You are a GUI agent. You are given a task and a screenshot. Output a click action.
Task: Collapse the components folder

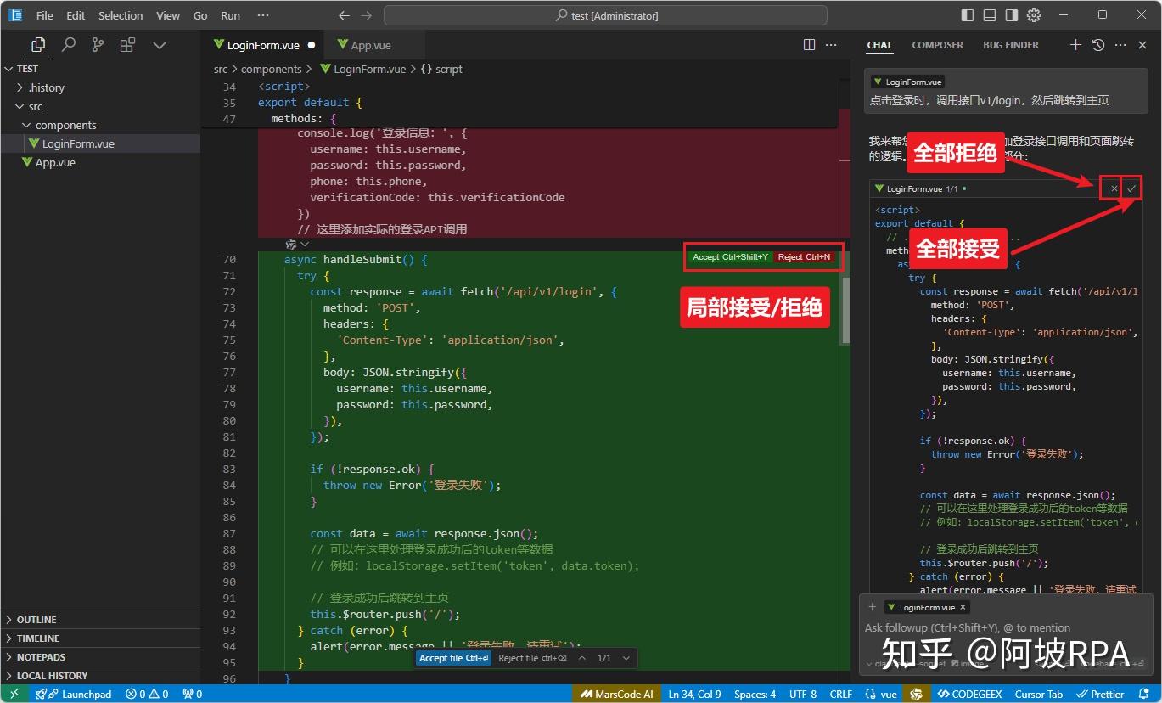click(65, 125)
